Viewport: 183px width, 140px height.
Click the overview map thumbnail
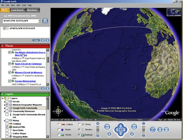(174, 12)
